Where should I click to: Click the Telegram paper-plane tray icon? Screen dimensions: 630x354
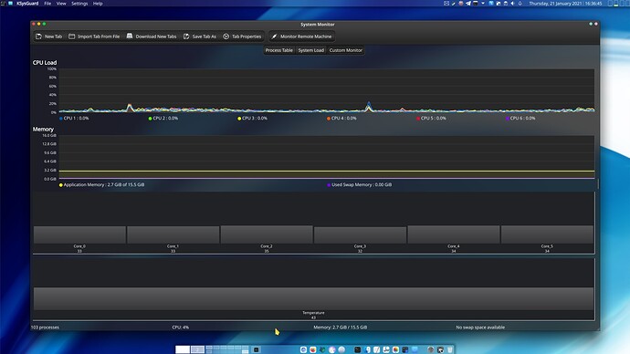[468, 4]
